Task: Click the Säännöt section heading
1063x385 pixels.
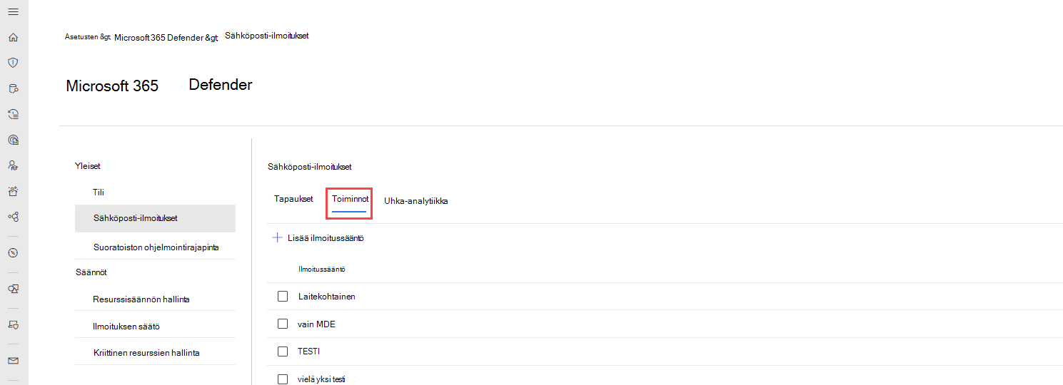Action: tap(91, 272)
